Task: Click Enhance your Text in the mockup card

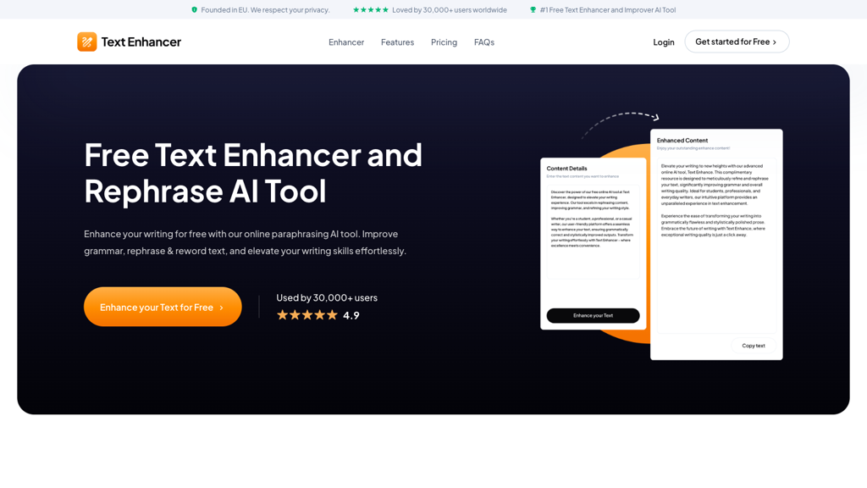Action: coord(593,315)
